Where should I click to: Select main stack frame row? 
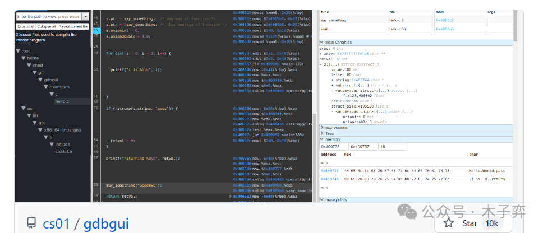pos(416,29)
